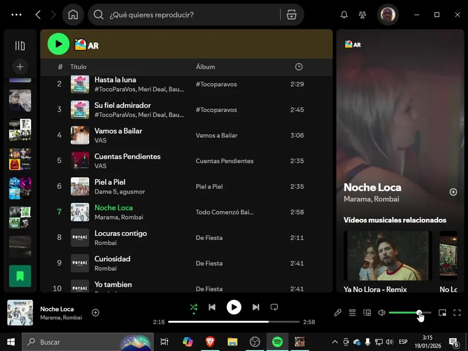The image size is (468, 351).
Task: Go forward with the right arrow
Action: (x=53, y=15)
